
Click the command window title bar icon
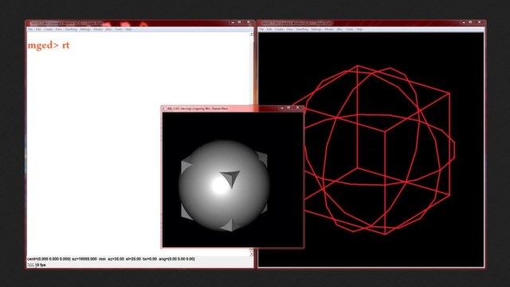pos(29,23)
